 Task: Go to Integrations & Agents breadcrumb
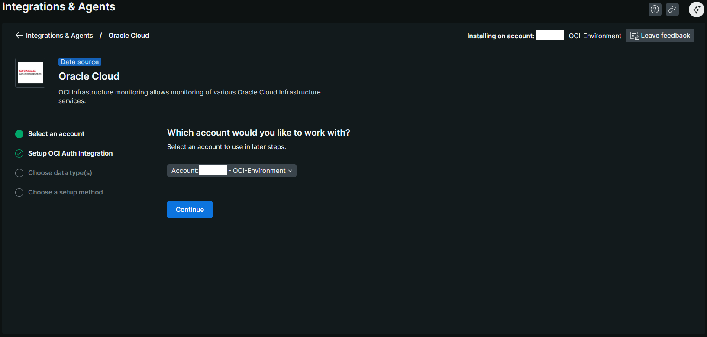[x=59, y=36]
